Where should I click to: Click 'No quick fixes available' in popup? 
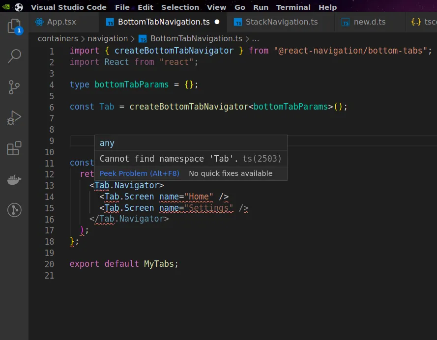[x=231, y=173]
